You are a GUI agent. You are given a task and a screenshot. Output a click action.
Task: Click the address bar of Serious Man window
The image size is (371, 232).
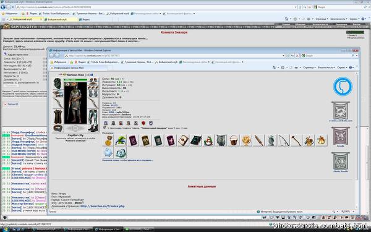(x=174, y=56)
